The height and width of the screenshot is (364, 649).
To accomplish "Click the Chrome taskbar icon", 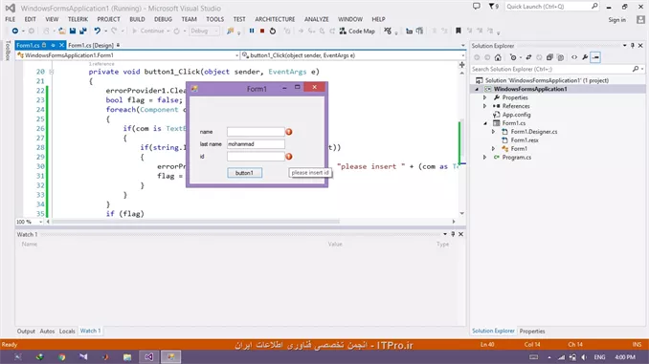I will pos(61,357).
